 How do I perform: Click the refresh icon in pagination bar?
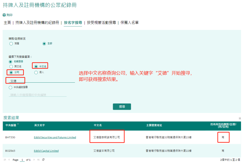pyautogui.click(x=43, y=160)
